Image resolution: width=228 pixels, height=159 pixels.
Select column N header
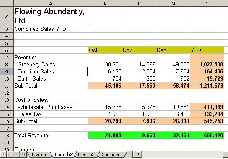207,3
